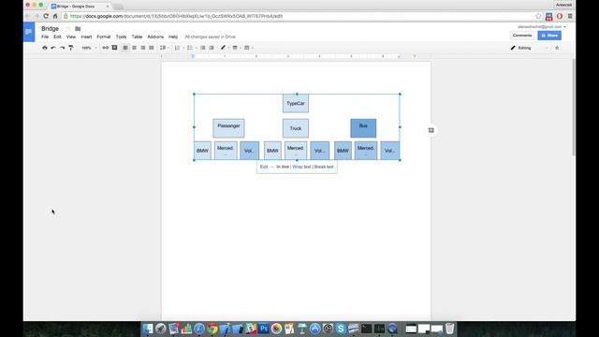The width and height of the screenshot is (599, 337).
Task: Open the Edit menu
Action: (57, 37)
